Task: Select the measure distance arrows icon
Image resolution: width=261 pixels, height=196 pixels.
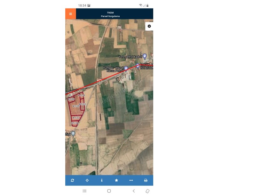Action: [131, 180]
